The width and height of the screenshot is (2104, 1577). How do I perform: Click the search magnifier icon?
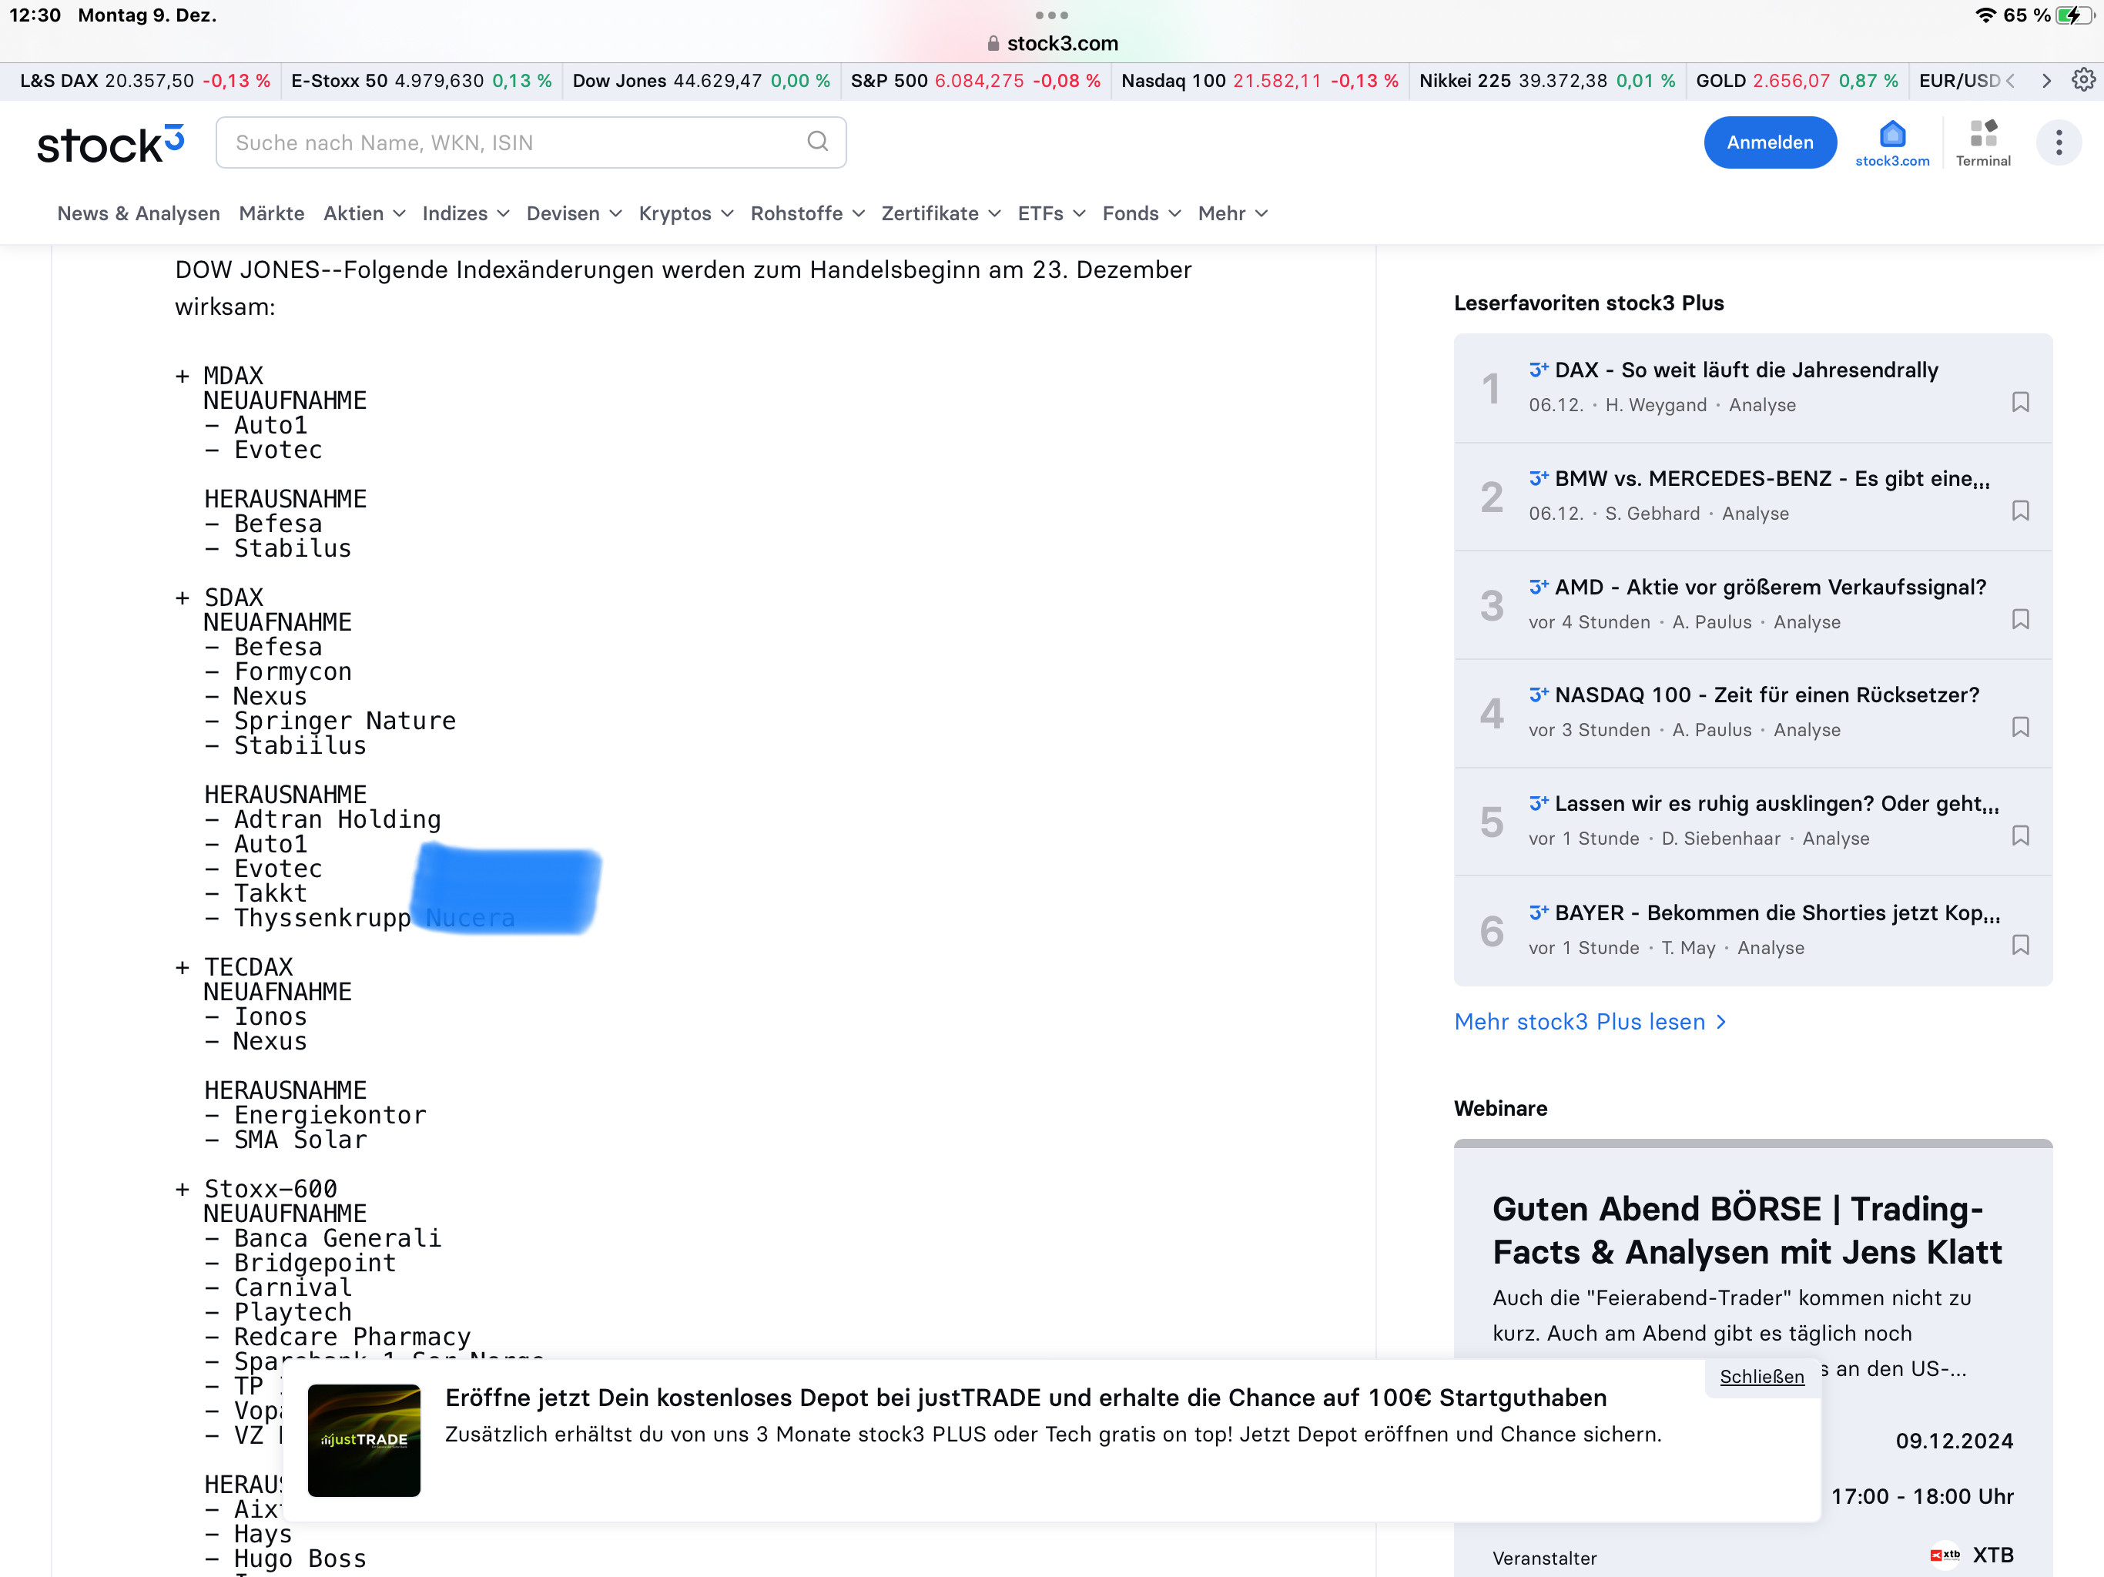pos(817,142)
